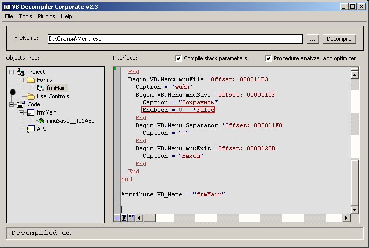The image size is (369, 248).
Task: Select the Forms folder icon
Action: point(30,80)
